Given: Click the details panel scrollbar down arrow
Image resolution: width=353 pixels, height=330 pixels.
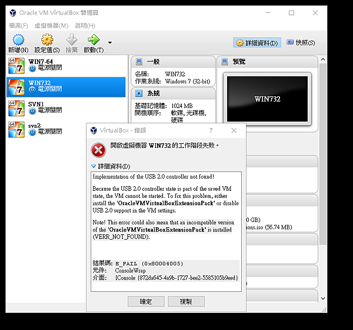Looking at the screenshot, I should 323,298.
